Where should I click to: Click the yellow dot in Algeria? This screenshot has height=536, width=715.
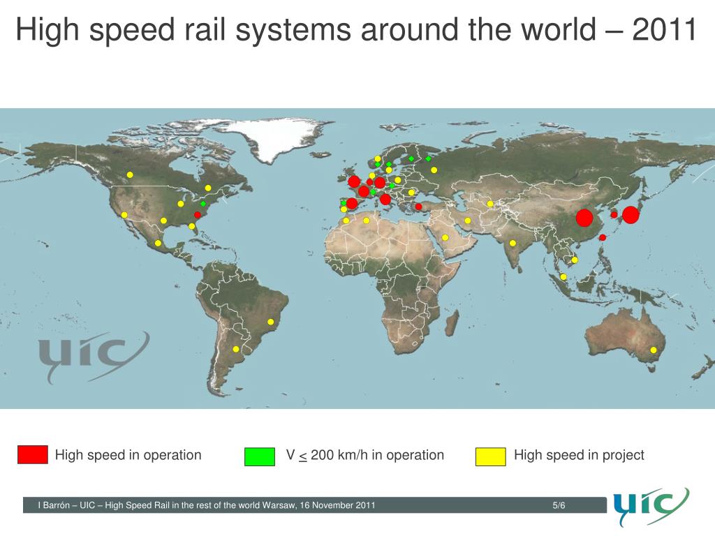(x=366, y=221)
